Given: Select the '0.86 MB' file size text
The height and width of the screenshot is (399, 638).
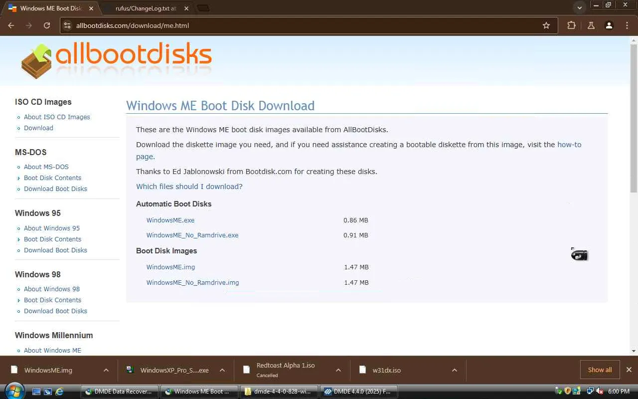Looking at the screenshot, I should tap(356, 220).
